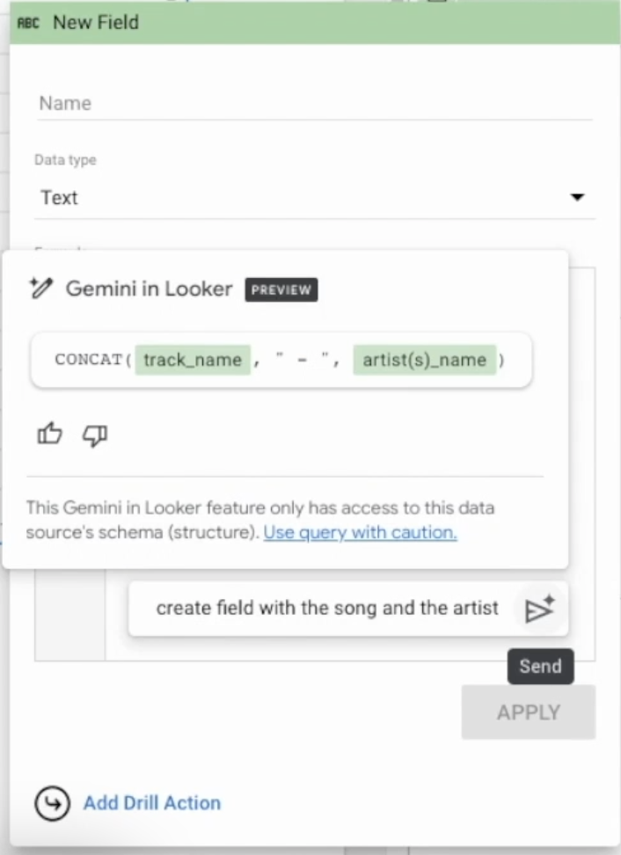Click the Data type dropdown arrow
Screen dimensions: 621x855
(577, 198)
